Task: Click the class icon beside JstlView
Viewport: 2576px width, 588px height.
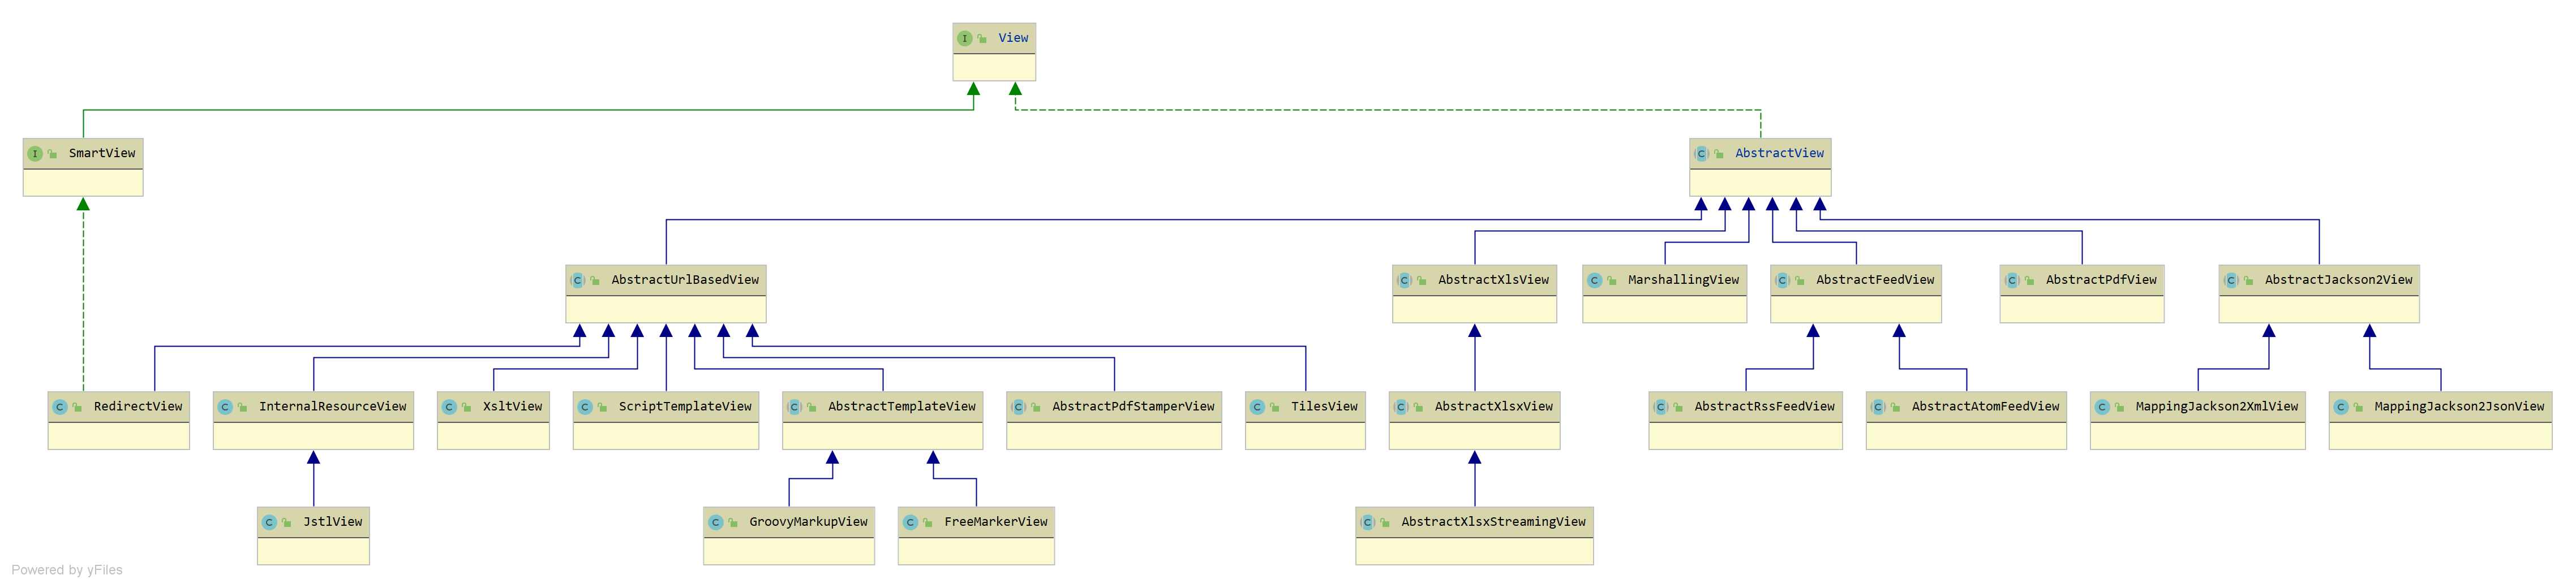Action: coord(269,522)
